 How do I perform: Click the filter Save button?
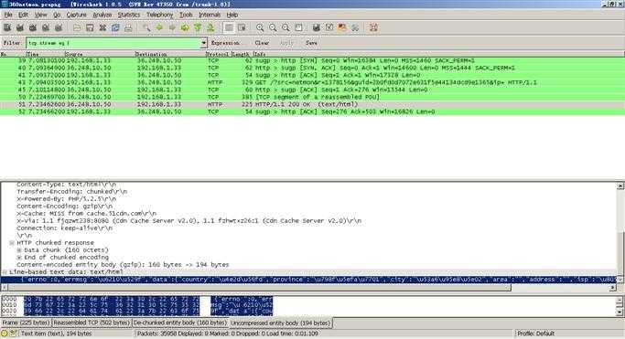coord(311,43)
